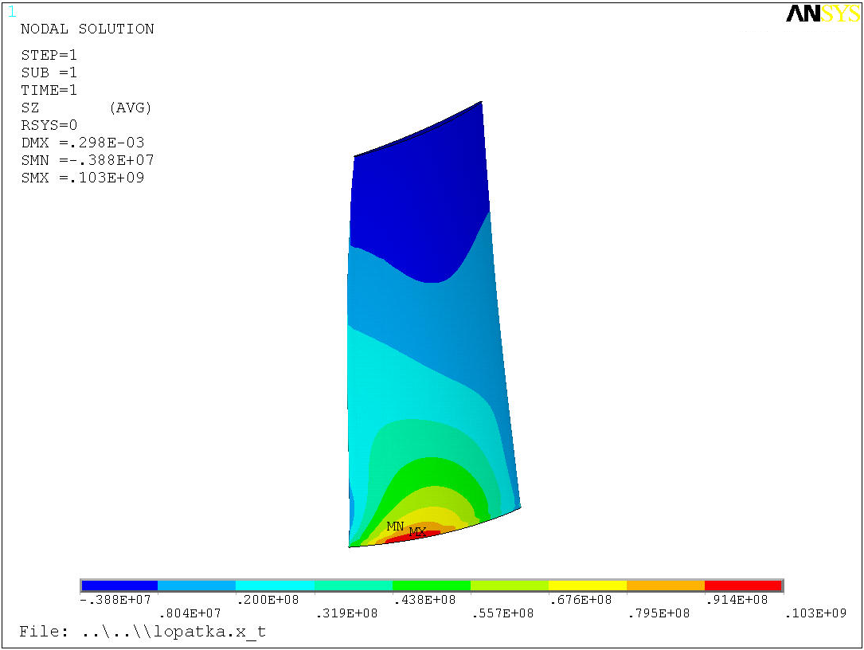
Task: Click the SUB =1 label
Action: (x=49, y=72)
